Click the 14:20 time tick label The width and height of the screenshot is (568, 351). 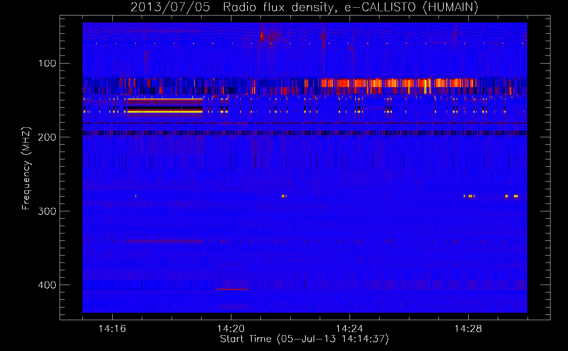coord(231,329)
